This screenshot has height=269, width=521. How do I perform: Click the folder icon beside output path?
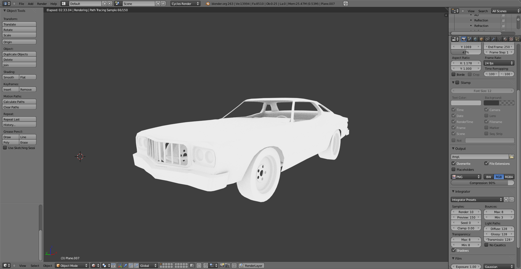click(512, 157)
